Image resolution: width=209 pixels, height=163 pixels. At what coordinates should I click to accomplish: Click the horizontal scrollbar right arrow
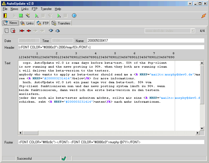tap(198, 133)
